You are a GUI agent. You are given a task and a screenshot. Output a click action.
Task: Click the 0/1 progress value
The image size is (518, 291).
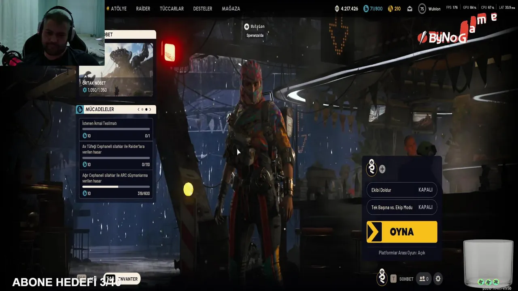(x=147, y=136)
